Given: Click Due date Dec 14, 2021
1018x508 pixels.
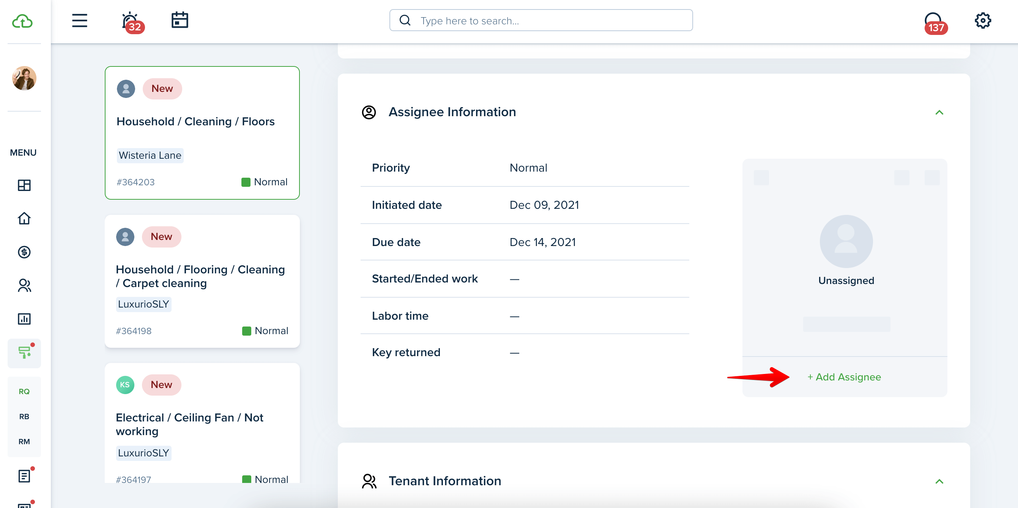Looking at the screenshot, I should pos(542,242).
